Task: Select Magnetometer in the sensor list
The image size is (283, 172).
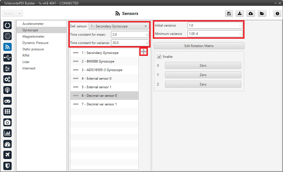Action: [33, 37]
